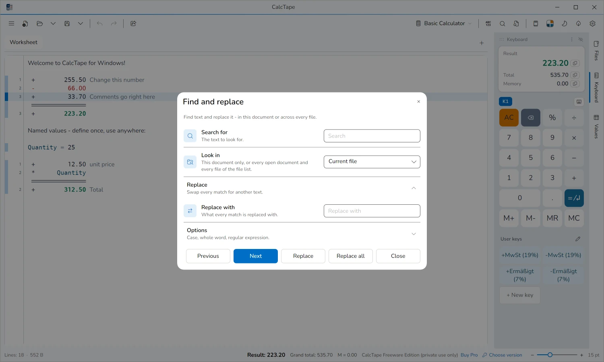Viewport: 604px width, 362px height.
Task: Click the pencil icon to edit User keys
Action: coord(578,239)
